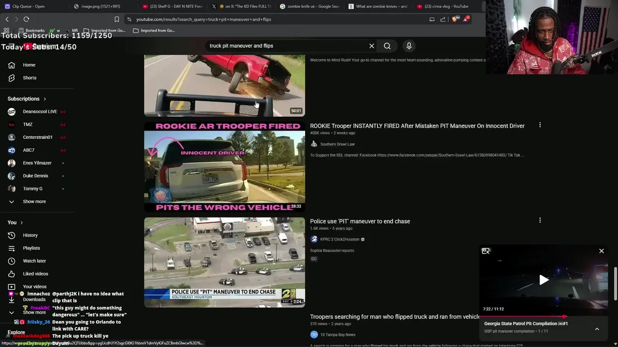Expand the miniplayer playlist chevron
This screenshot has height=347, width=618.
click(x=597, y=329)
